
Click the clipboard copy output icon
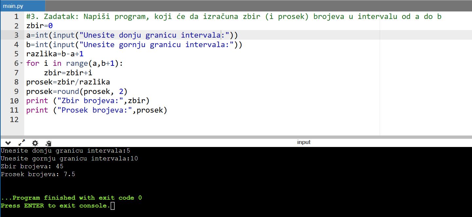(48, 143)
